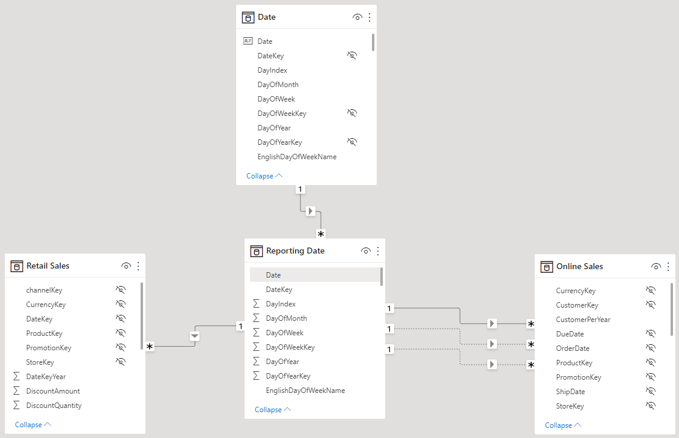
Task: Select EnglishDayOfWeekName in the Date table
Action: [297, 157]
